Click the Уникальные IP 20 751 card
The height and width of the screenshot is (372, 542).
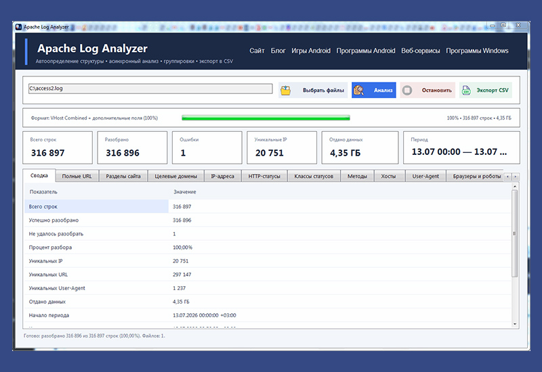(282, 147)
